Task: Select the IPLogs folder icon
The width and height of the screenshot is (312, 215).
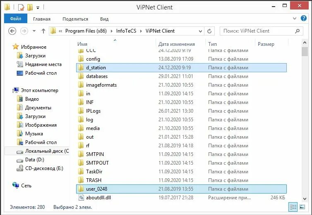Action: tap(81, 111)
